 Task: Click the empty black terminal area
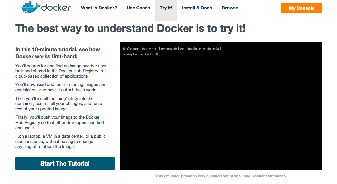coord(221,114)
